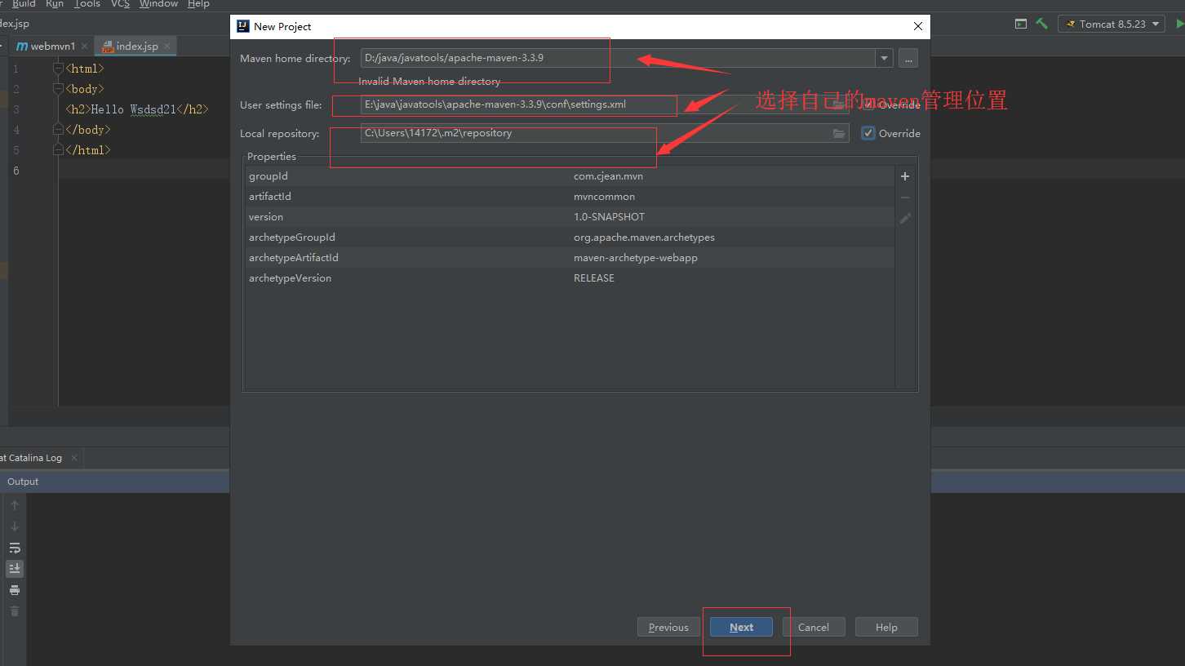Click the Next button
The image size is (1185, 666).
click(741, 627)
